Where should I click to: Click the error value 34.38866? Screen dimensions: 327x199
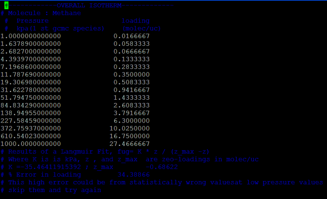pos(134,175)
